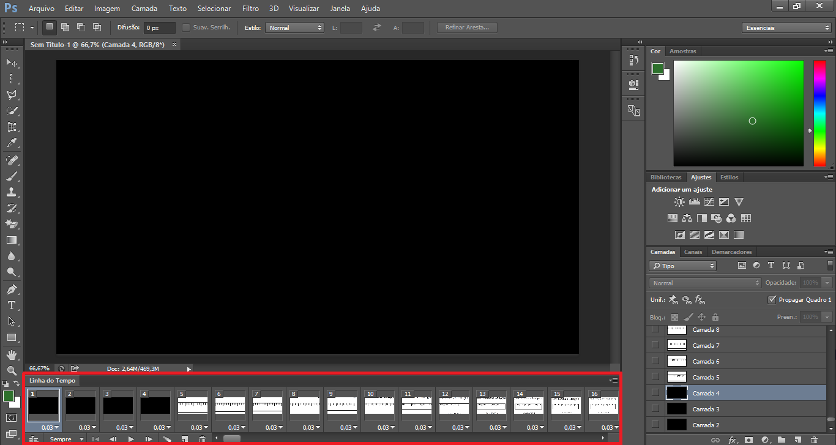Play the frame animation
836x445 pixels.
click(x=131, y=439)
